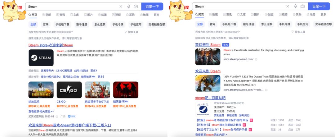This screenshot has width=335, height=137.
Task: Click the 保障 shield badge icon
Action: tap(72, 117)
